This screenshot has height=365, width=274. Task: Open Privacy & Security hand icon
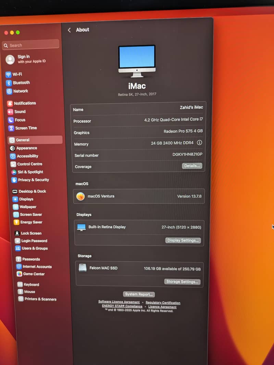[14, 180]
